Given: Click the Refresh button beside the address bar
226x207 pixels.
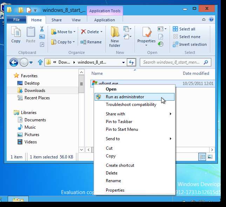Looking at the screenshot, I should 131,62.
